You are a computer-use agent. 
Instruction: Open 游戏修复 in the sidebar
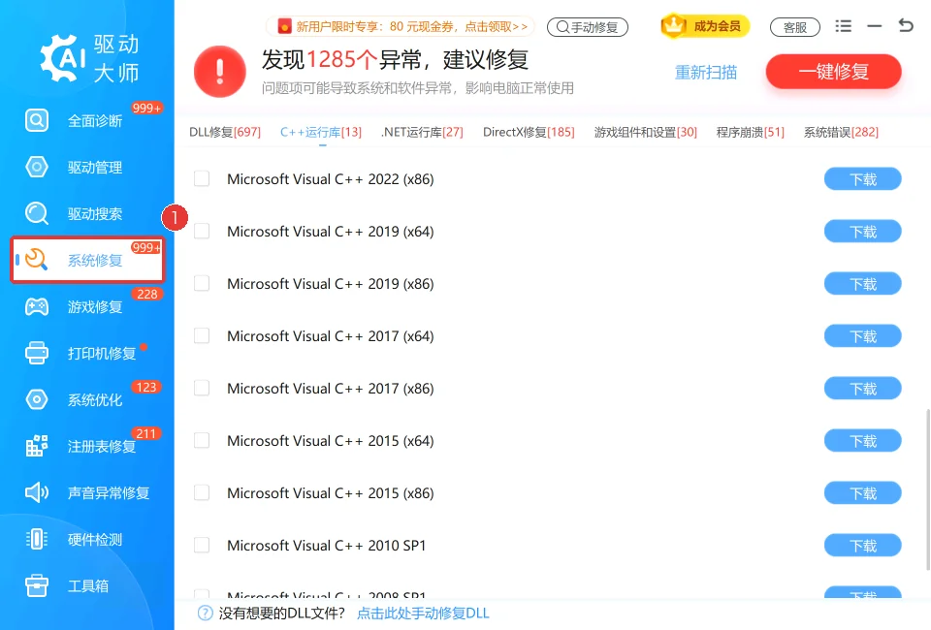(87, 306)
